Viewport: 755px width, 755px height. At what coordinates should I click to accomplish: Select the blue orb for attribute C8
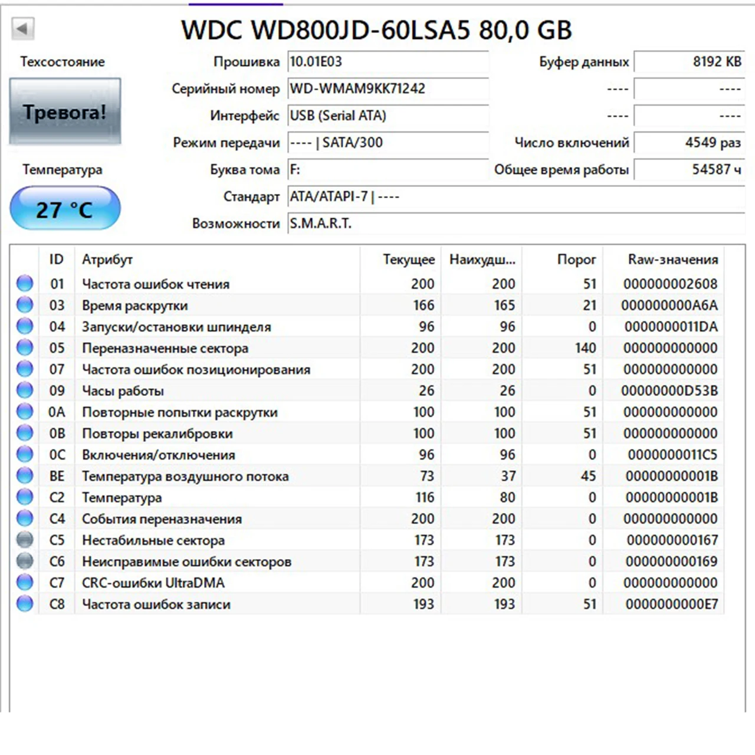25,604
